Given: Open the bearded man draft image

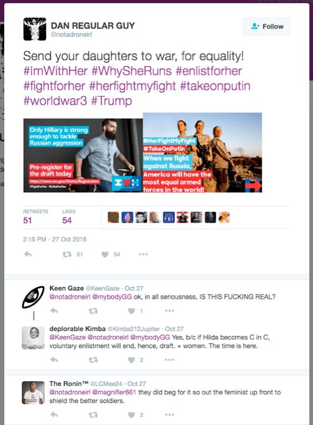Looking at the screenshot, I should click(x=83, y=155).
